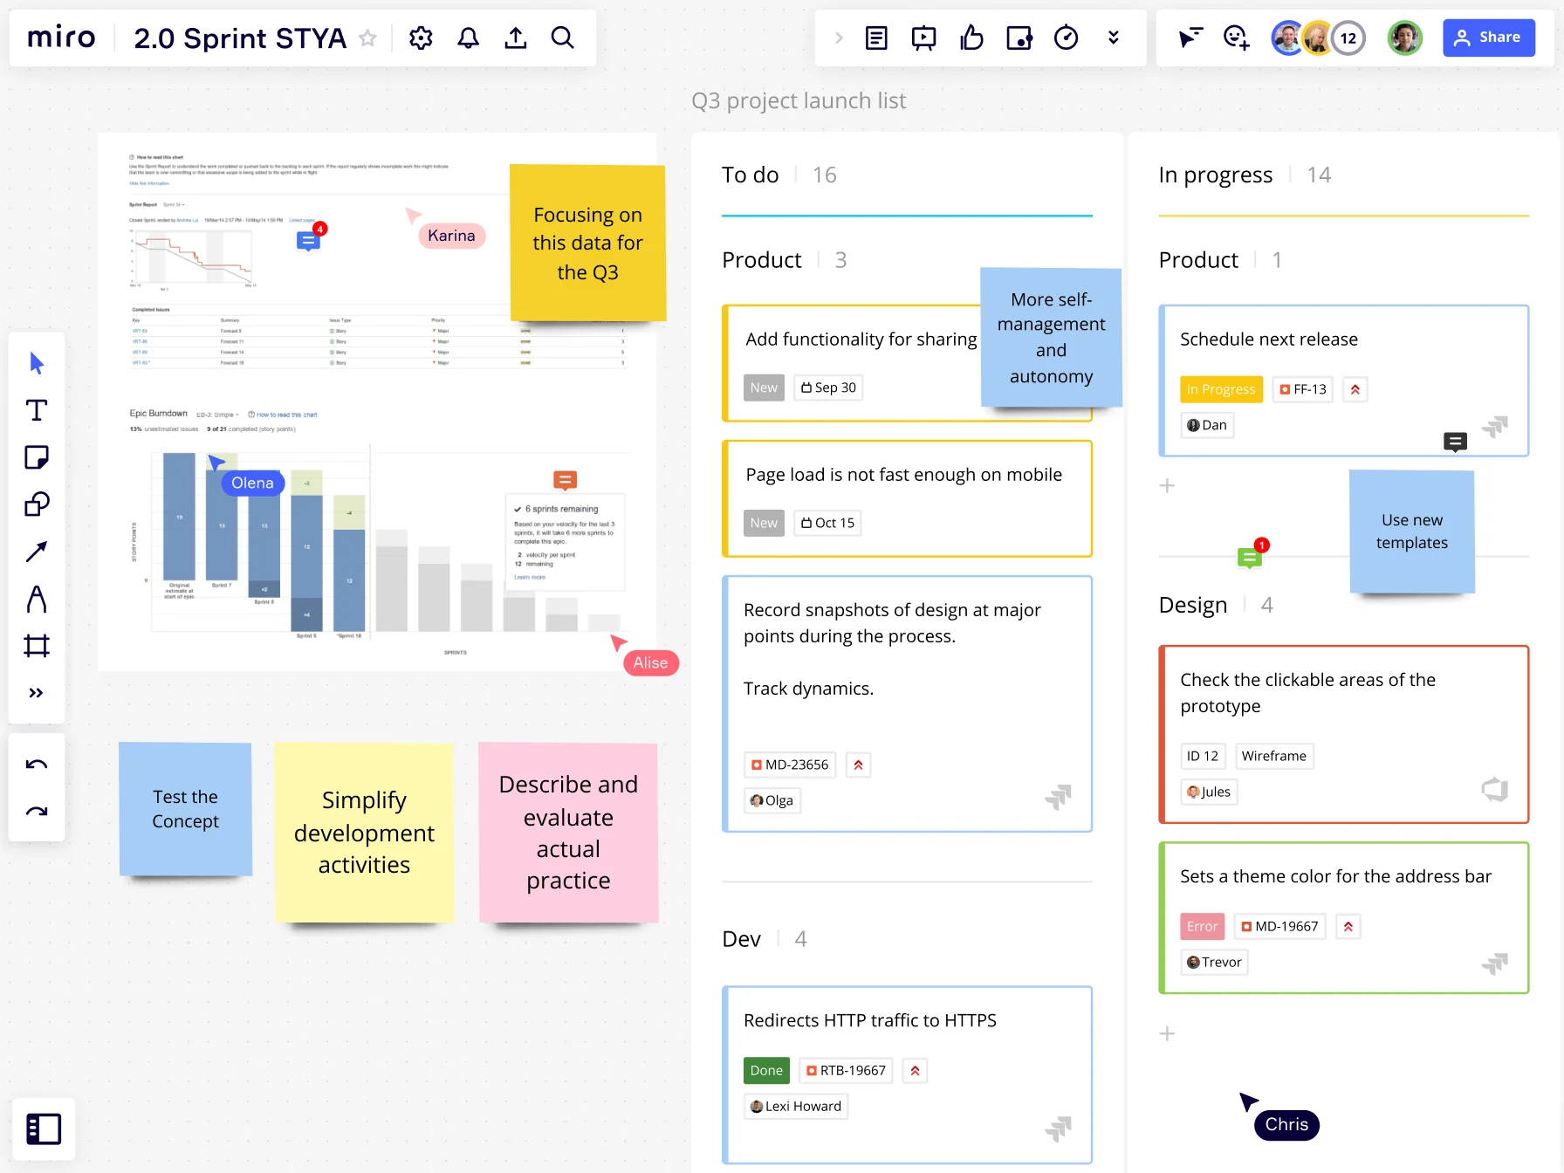Viewport: 1564px width, 1173px height.
Task: Open board search
Action: click(562, 38)
